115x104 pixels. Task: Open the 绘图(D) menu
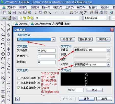coord(81,7)
